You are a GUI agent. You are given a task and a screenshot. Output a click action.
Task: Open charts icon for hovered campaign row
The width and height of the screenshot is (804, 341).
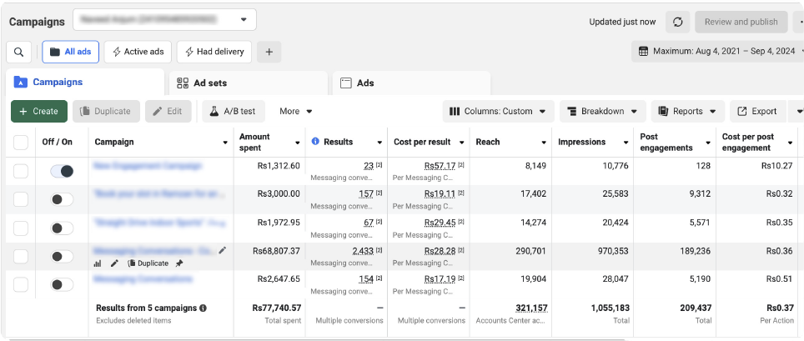98,263
